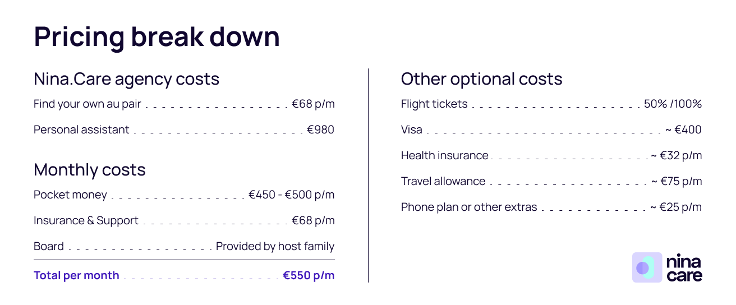Click the 'Visa' cost label
The width and height of the screenshot is (736, 305).
coord(412,130)
